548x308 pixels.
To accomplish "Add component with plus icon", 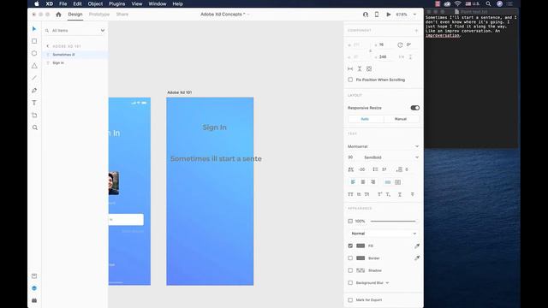I will pos(416,31).
